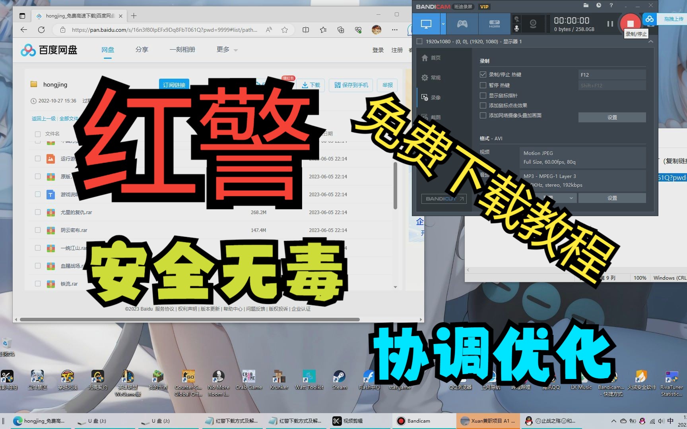Image resolution: width=687 pixels, height=429 pixels.
Task: Click the browser horizontal scrollbar
Action: click(x=190, y=319)
